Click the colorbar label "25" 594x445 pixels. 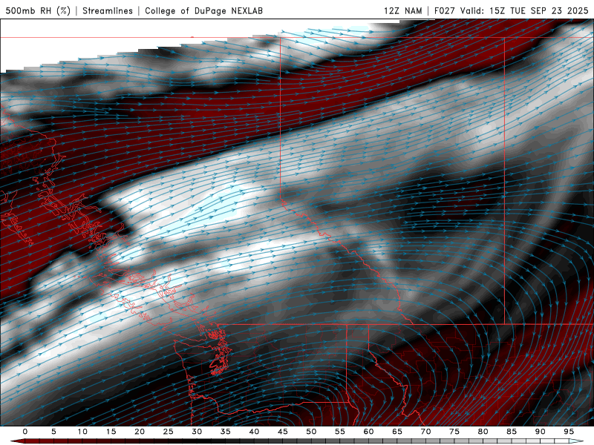click(169, 432)
